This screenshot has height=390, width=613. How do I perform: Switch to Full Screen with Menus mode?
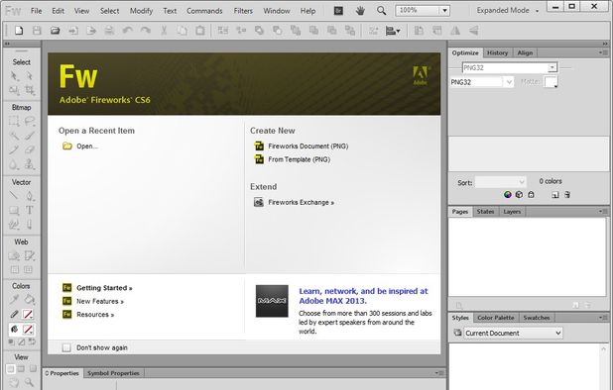(21, 368)
